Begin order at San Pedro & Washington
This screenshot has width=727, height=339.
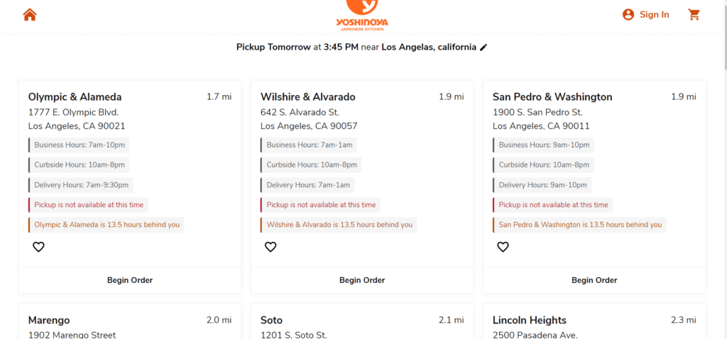(594, 280)
